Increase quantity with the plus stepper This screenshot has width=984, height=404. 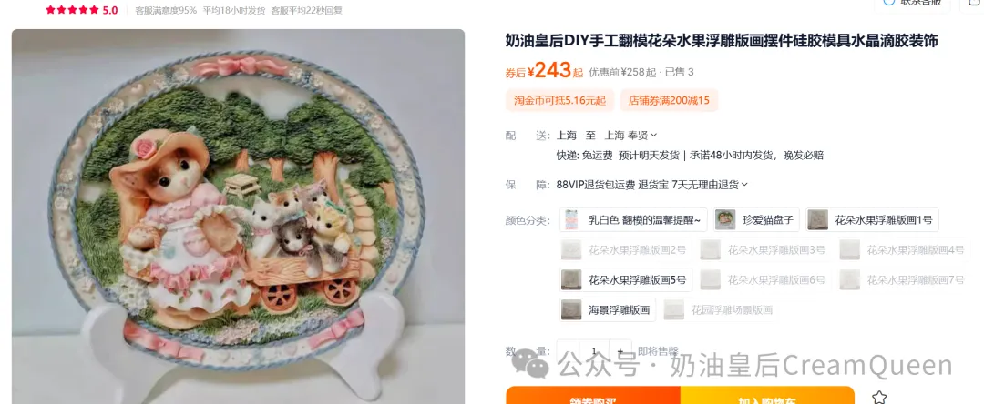(x=620, y=351)
